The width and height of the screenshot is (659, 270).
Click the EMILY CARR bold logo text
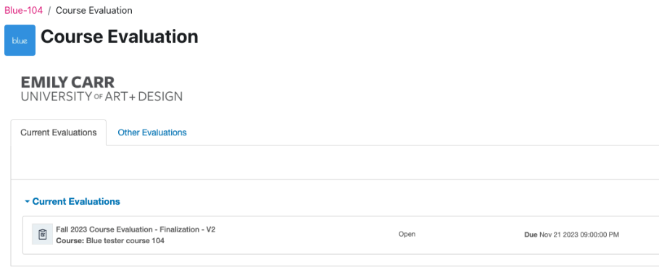point(67,83)
